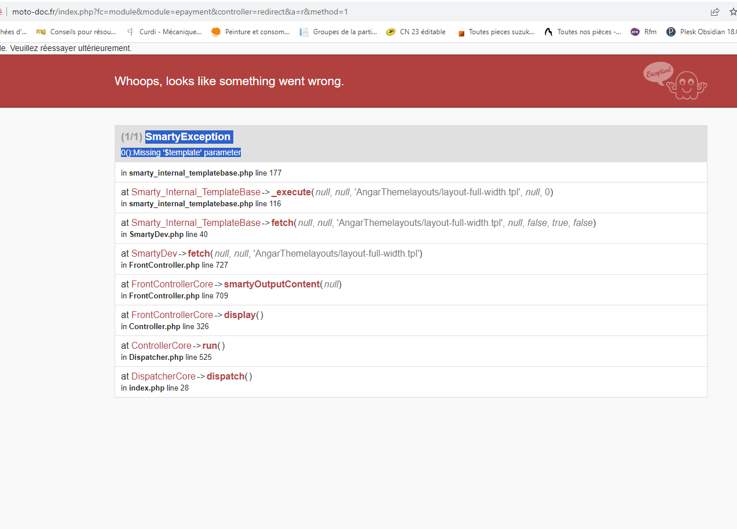Click the _execute method name
The image size is (737, 529).
point(291,192)
